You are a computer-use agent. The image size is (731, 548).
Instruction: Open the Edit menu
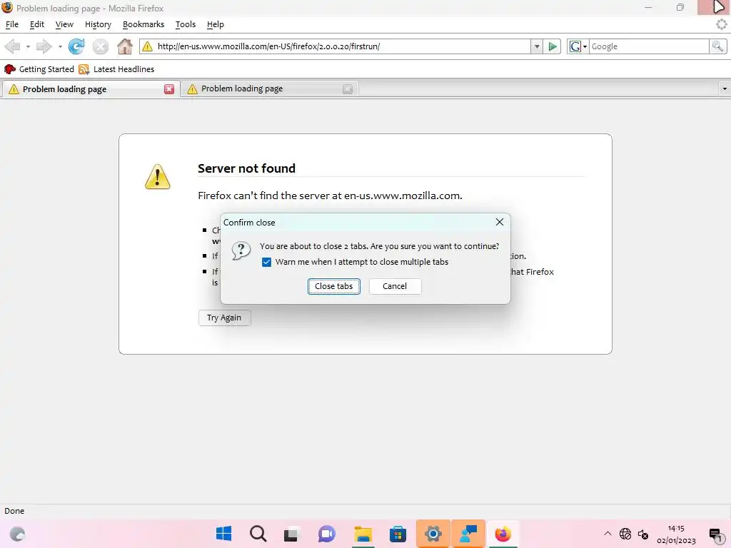(37, 24)
